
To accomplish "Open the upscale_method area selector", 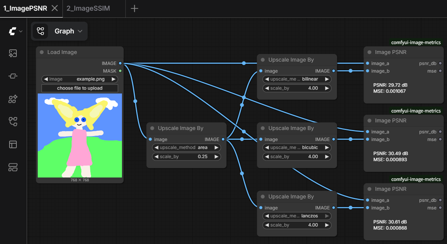I will point(186,147).
